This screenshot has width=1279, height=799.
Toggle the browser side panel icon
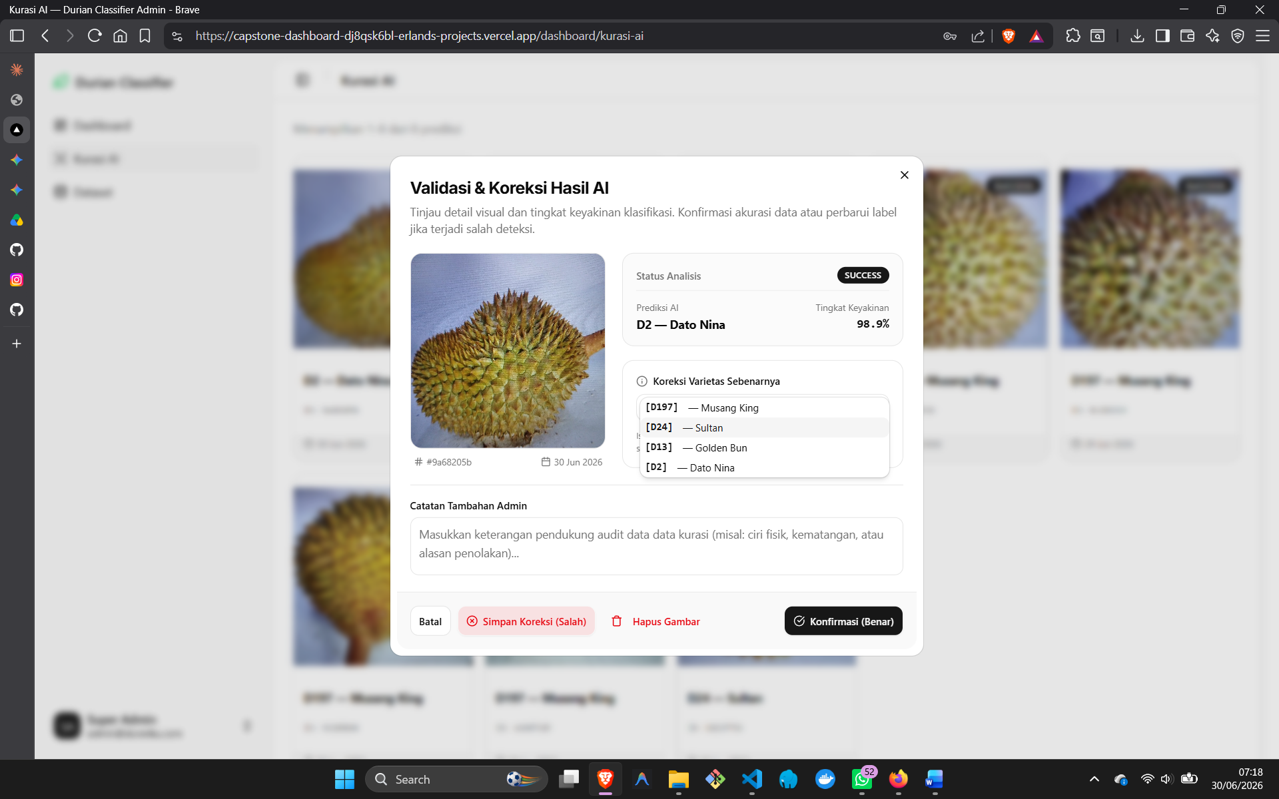click(1162, 36)
